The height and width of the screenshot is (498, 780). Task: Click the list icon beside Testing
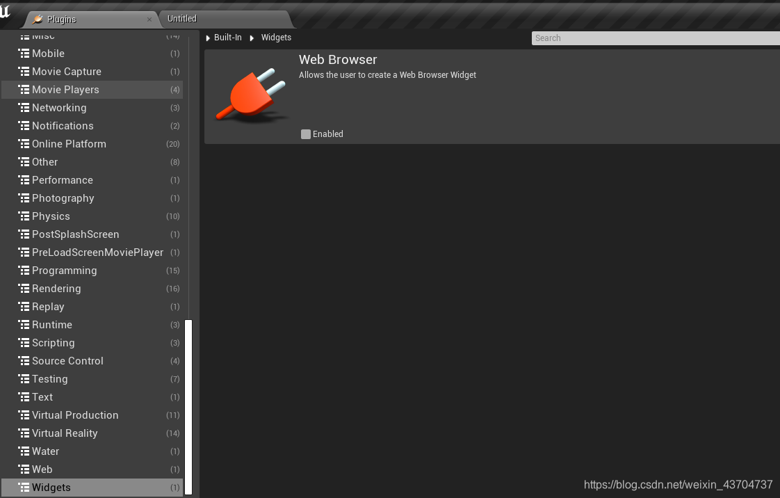24,378
